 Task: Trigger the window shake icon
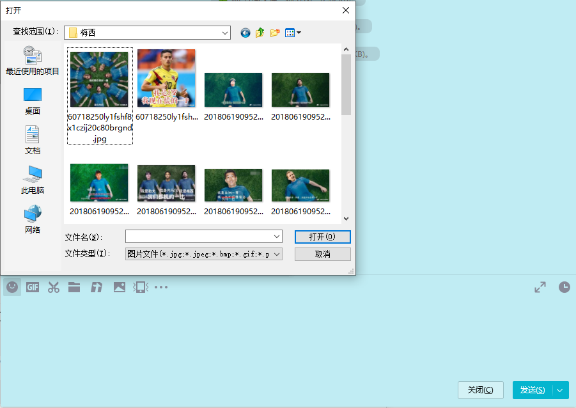(x=141, y=287)
